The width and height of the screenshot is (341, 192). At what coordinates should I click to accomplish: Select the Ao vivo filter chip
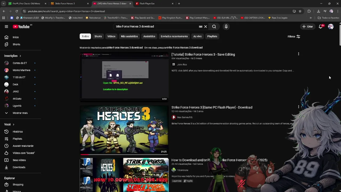coord(197,36)
